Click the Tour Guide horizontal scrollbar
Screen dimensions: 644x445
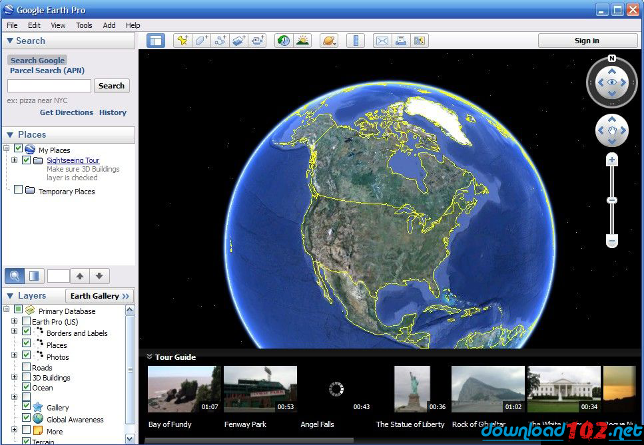coord(250,441)
